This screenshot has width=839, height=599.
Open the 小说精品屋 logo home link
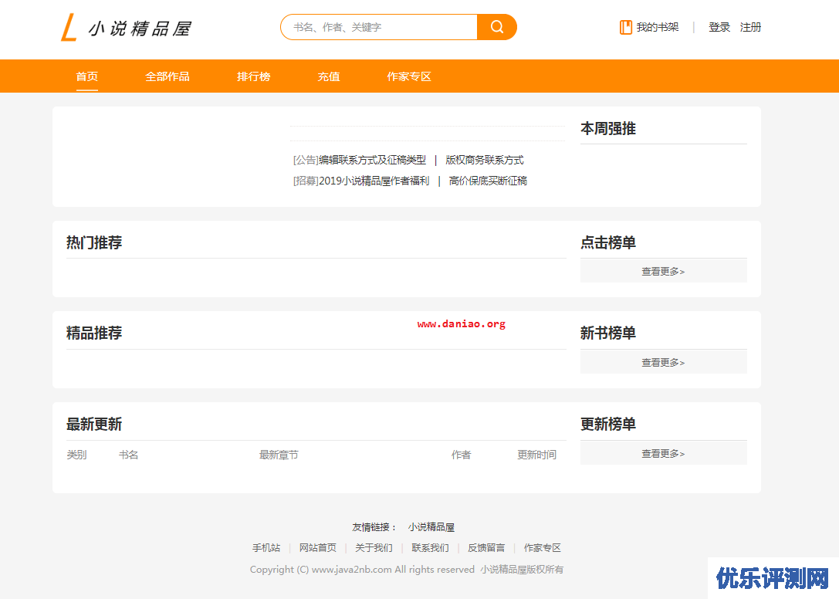tap(127, 27)
